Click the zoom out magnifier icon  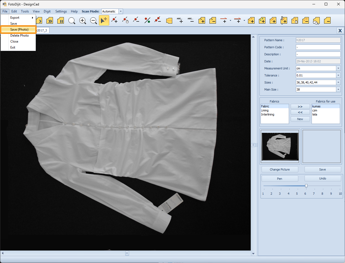93,21
